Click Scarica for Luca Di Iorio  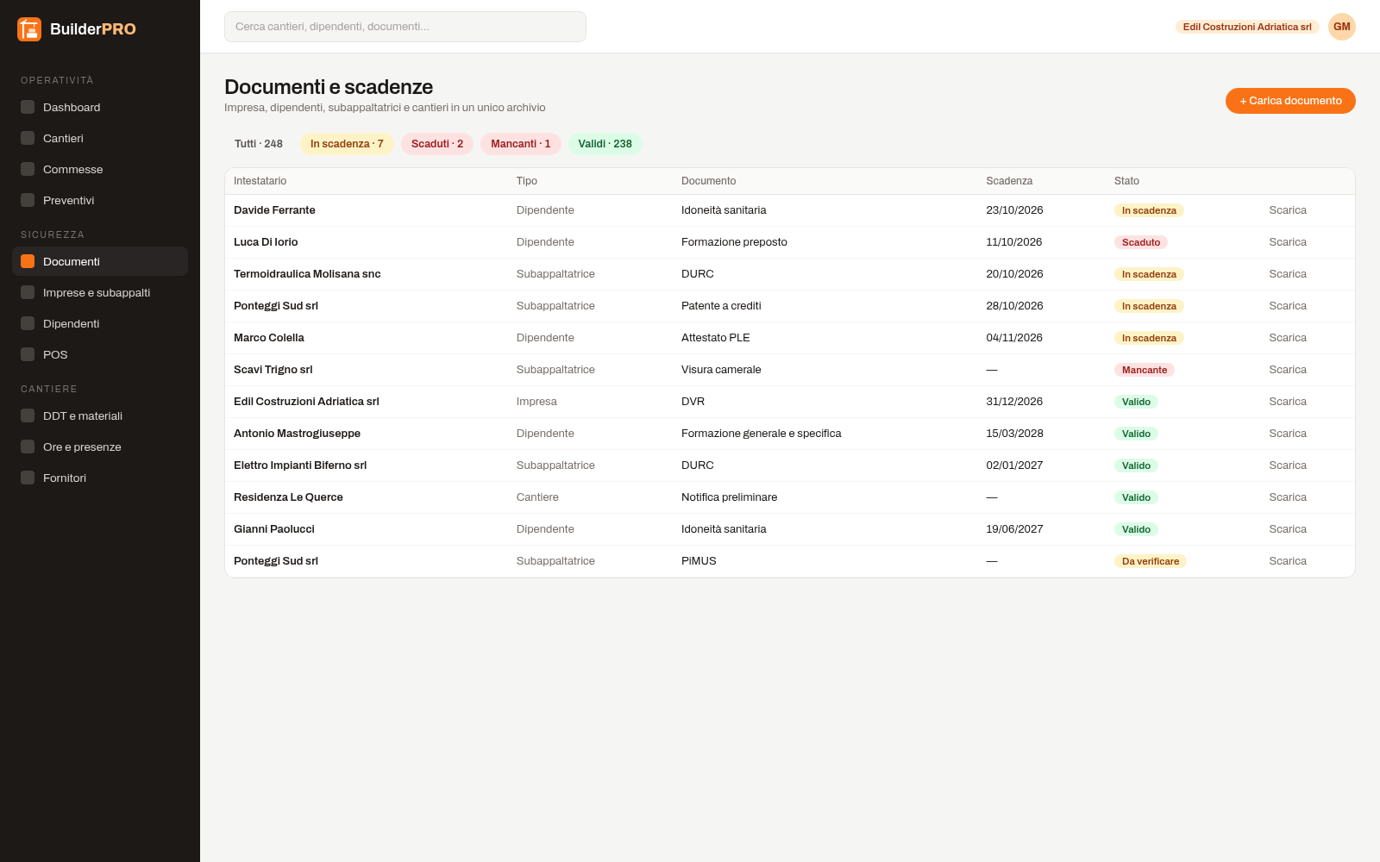(x=1288, y=242)
